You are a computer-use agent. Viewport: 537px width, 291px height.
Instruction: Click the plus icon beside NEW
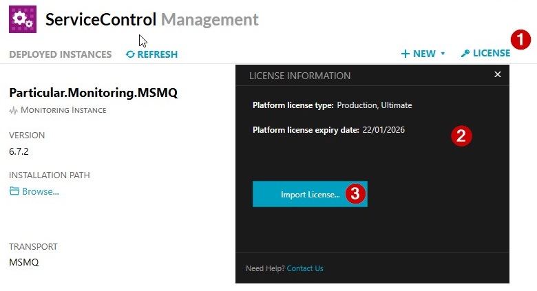click(x=406, y=54)
